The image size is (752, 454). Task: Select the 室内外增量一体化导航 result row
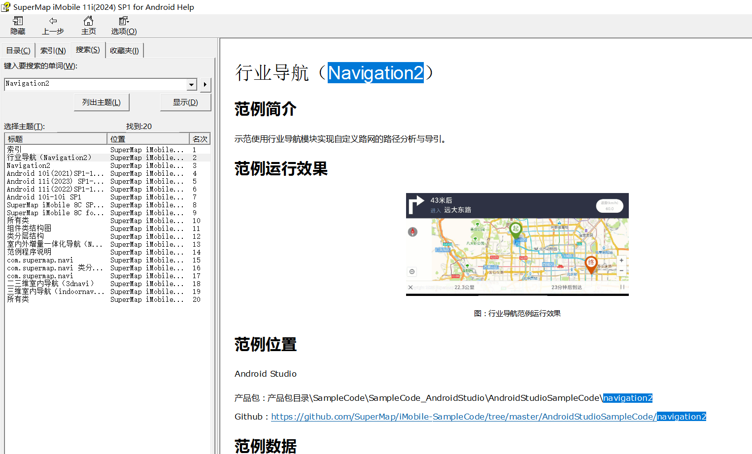click(107, 244)
